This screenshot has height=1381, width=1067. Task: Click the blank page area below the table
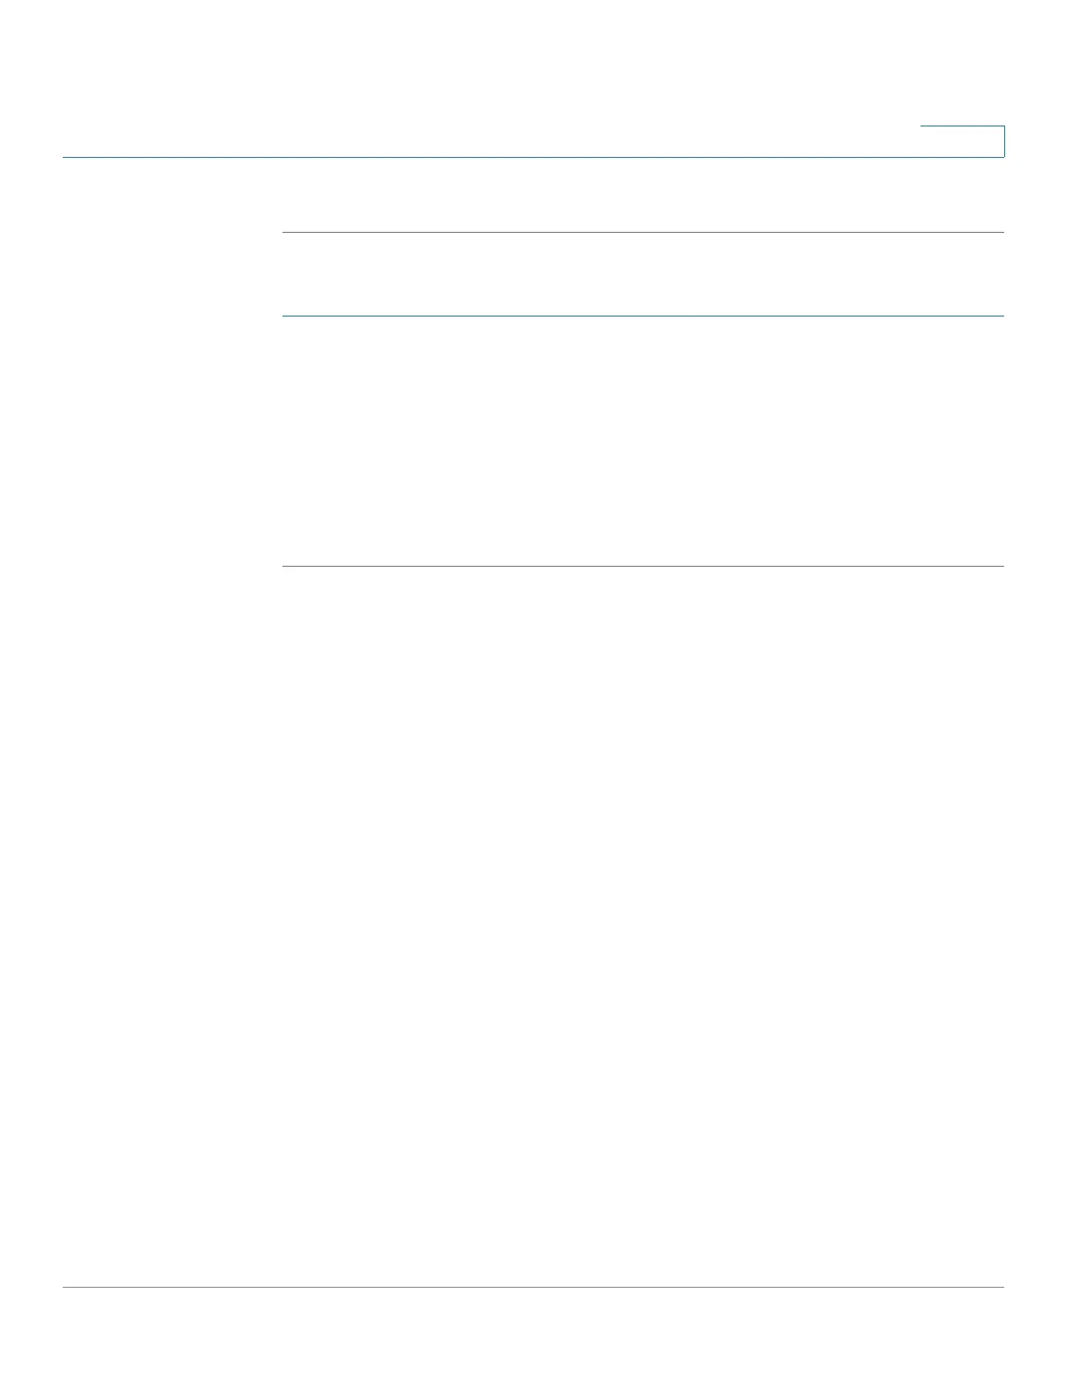[533, 926]
